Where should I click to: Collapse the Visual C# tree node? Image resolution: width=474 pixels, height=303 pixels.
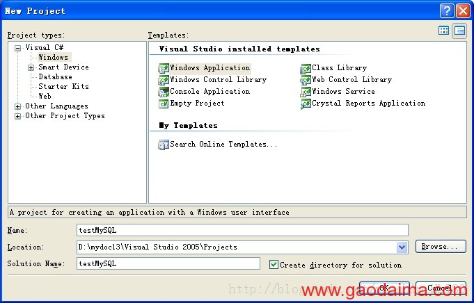18,48
